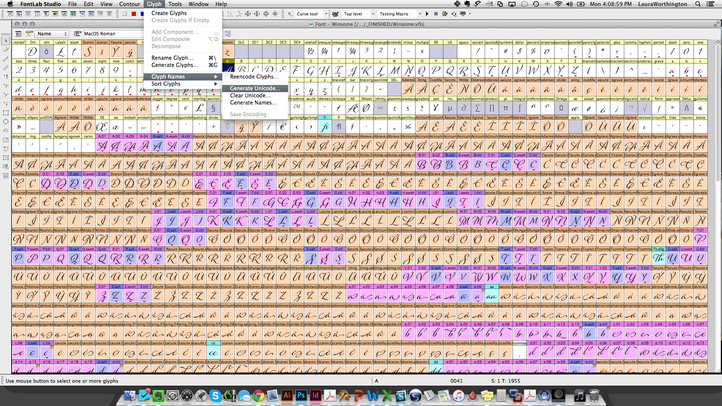Click the 0041 Unicode value in status bar
722x406 pixels.
[456, 381]
